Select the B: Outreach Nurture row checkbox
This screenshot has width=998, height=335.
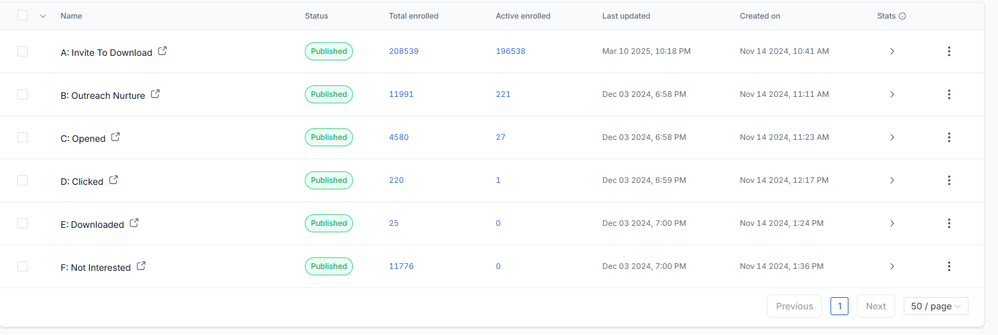(x=22, y=94)
